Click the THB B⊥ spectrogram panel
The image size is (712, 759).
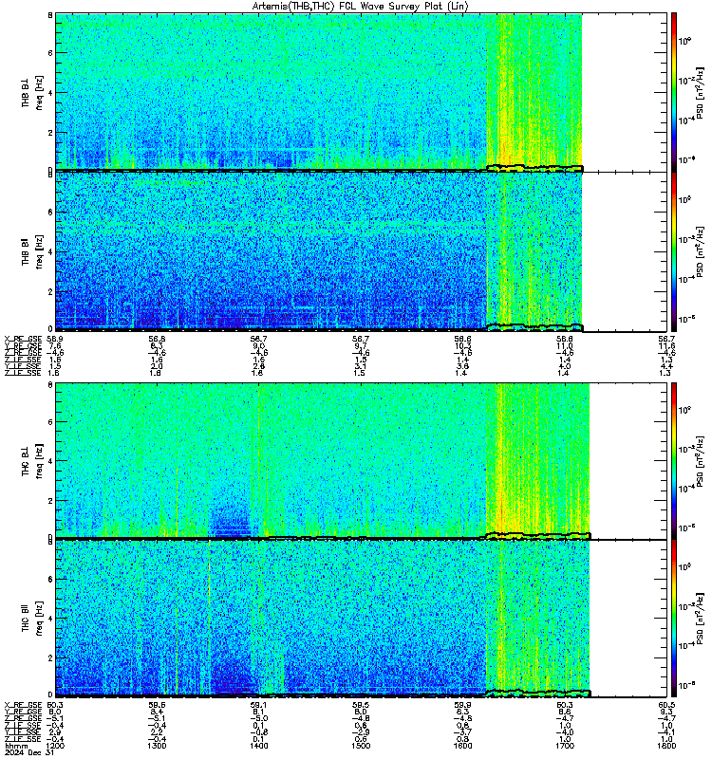pos(362,92)
